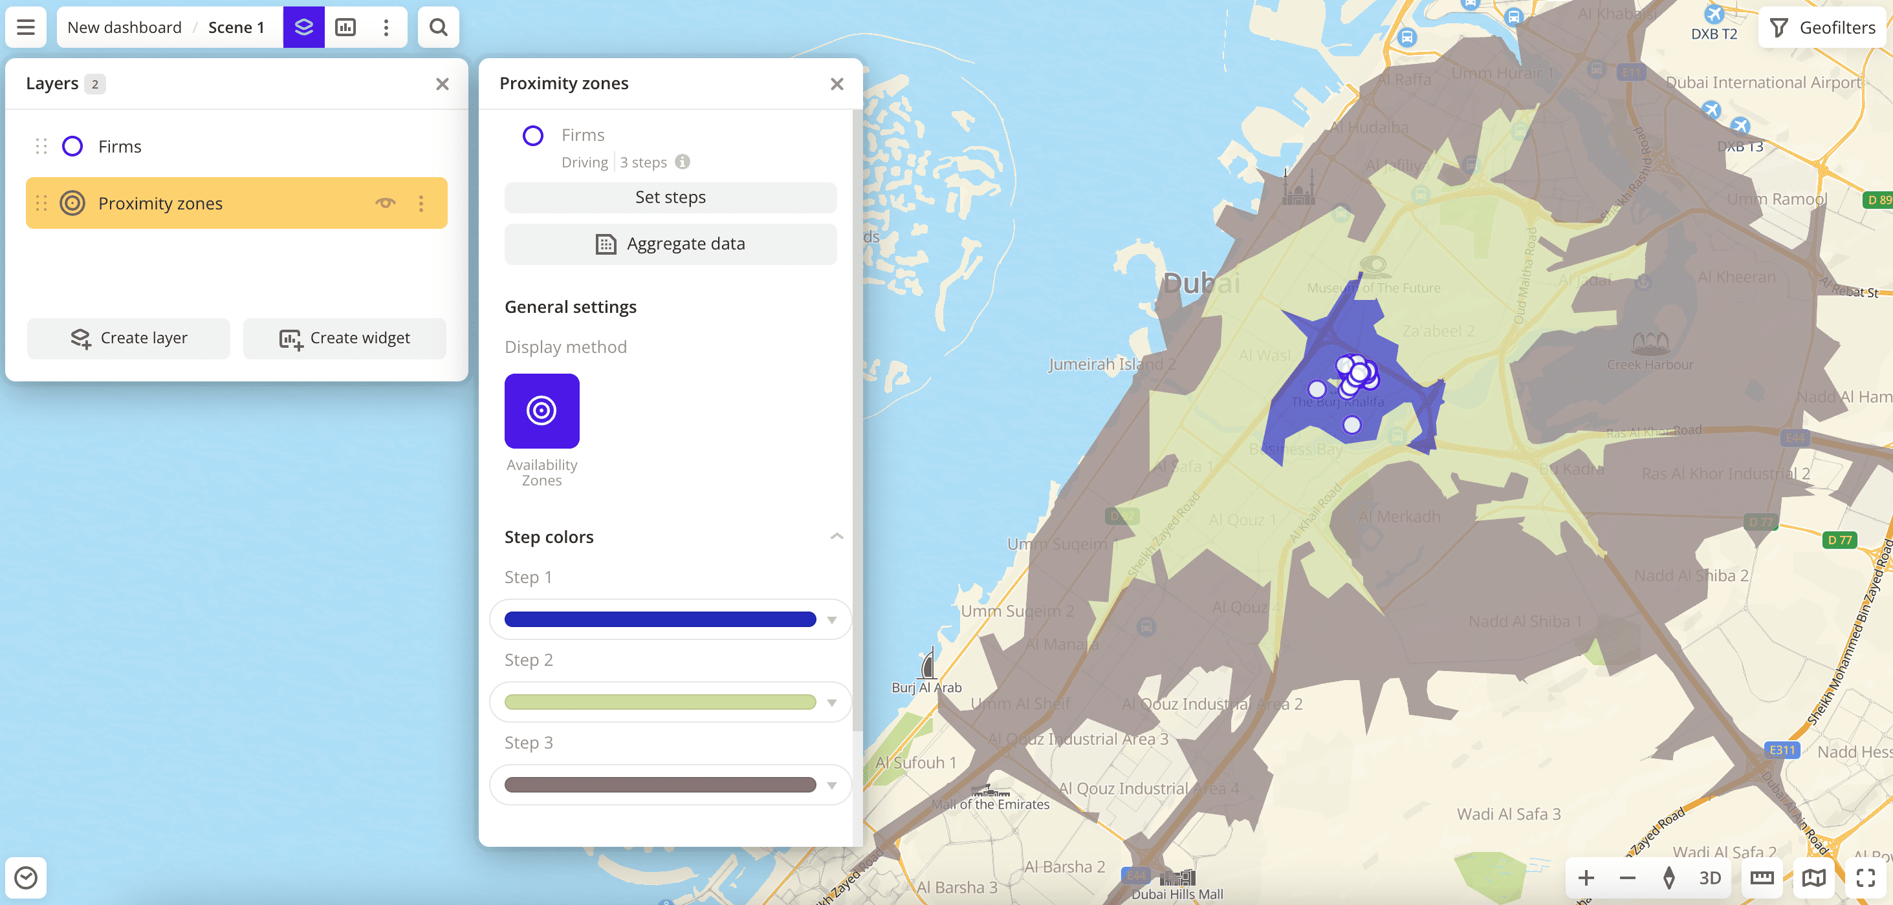
Task: Open the Widgets panel icon next to Layers
Action: click(x=345, y=27)
